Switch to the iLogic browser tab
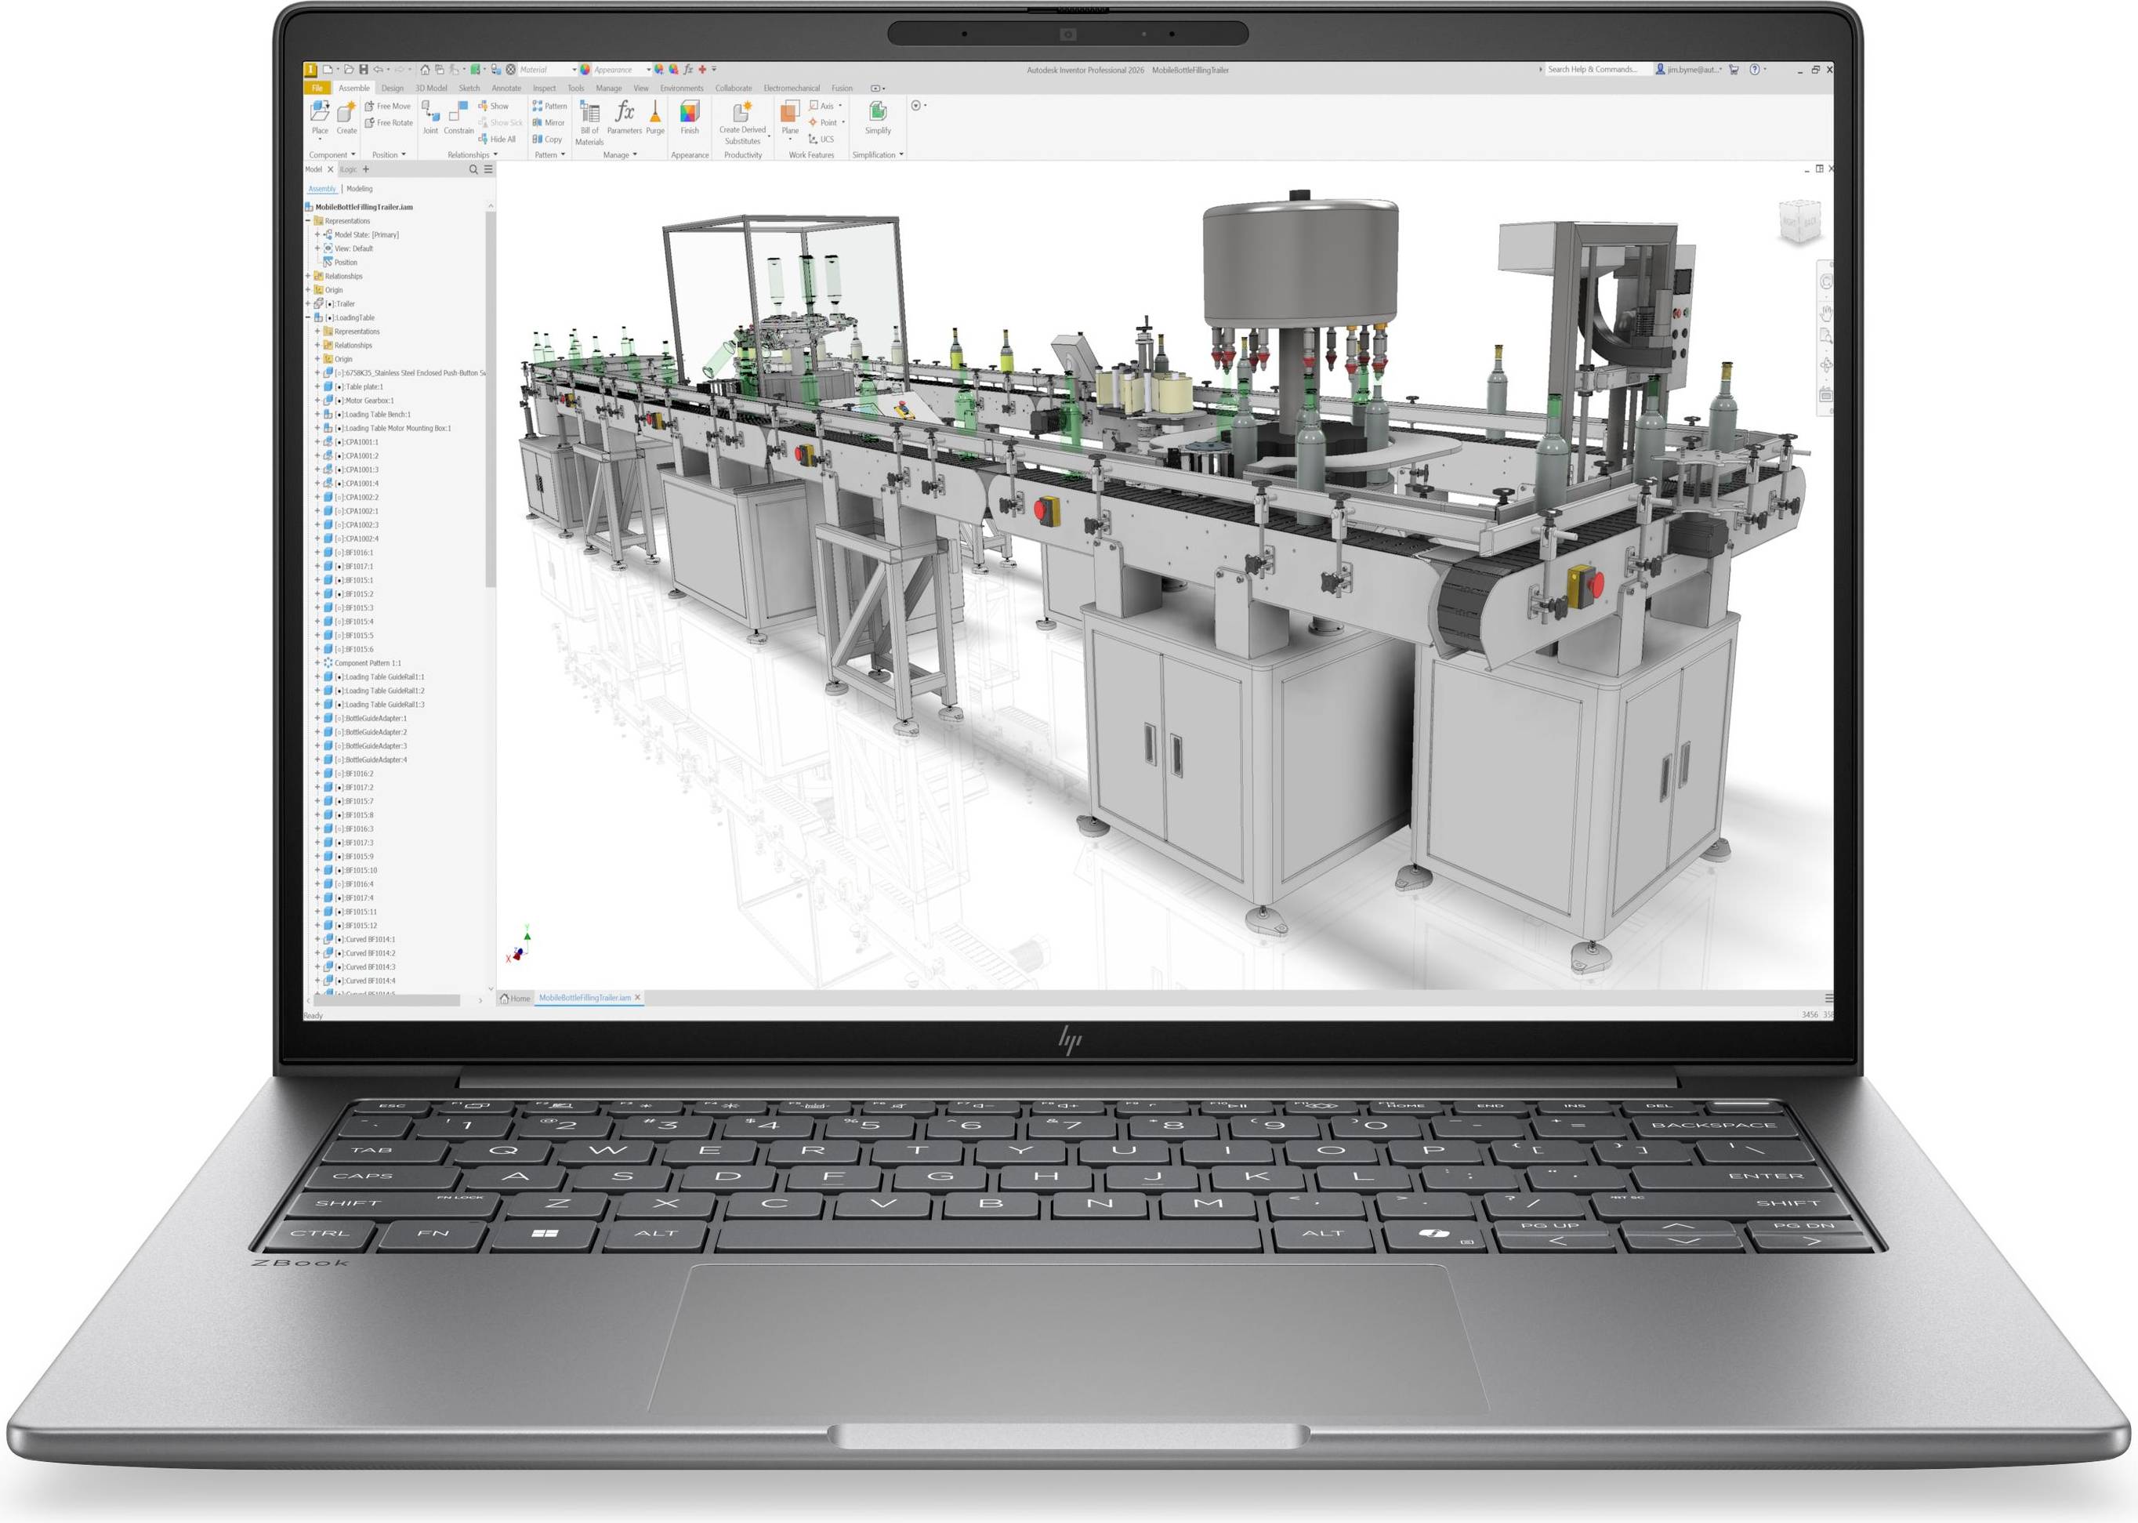 tap(348, 170)
